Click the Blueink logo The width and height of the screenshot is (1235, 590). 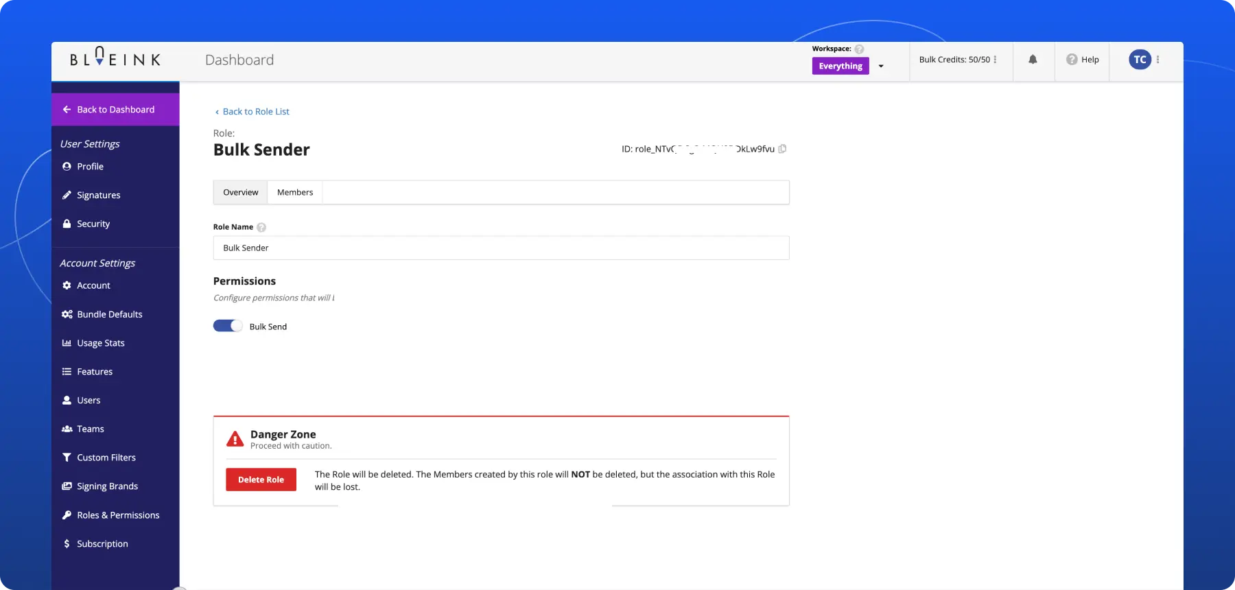[x=115, y=58]
